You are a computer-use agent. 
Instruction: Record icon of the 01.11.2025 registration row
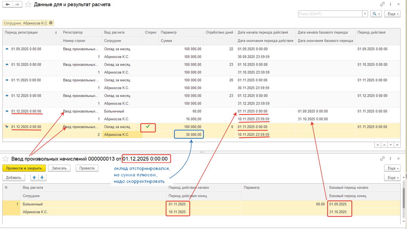tap(7, 80)
